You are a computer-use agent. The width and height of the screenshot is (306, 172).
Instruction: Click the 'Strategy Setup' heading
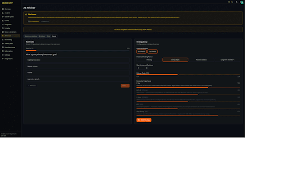142,42
